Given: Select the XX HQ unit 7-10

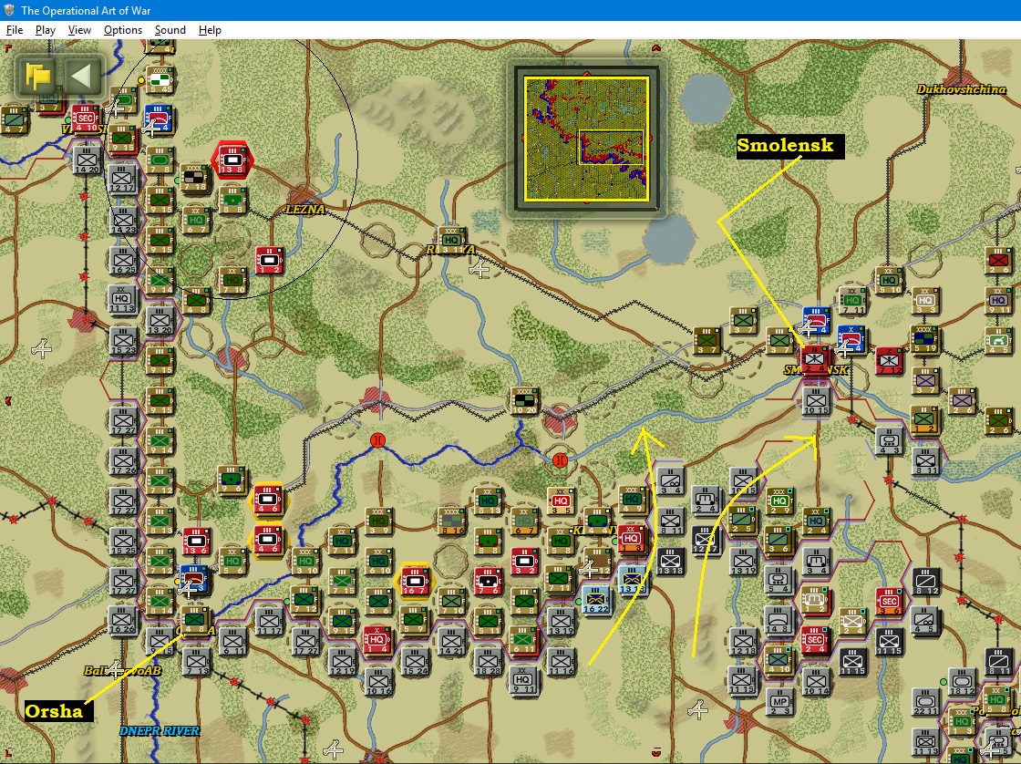Looking at the screenshot, I should [232, 280].
